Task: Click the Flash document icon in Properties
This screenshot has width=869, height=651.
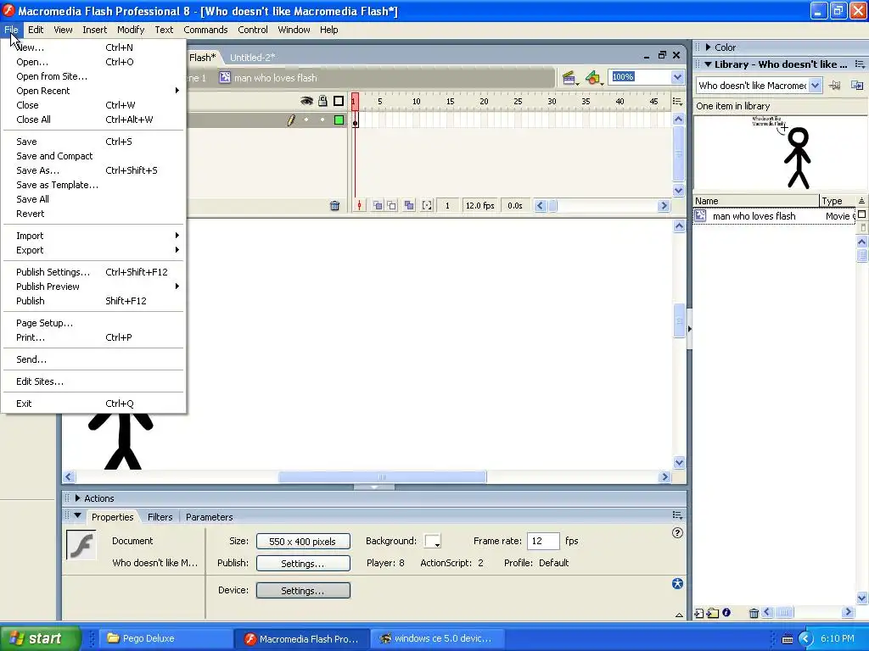Action: pos(81,545)
